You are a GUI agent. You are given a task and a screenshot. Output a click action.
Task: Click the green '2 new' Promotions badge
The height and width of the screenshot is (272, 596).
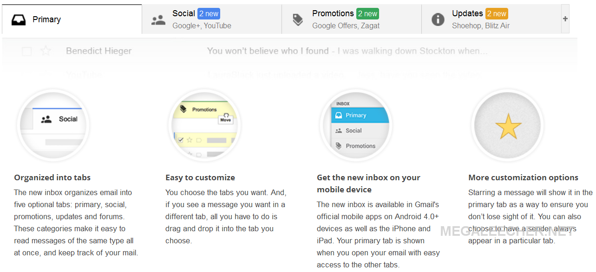(x=368, y=13)
